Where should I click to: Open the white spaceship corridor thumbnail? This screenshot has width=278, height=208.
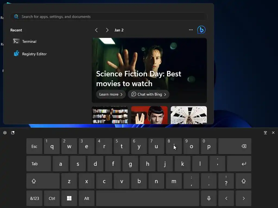point(189,115)
